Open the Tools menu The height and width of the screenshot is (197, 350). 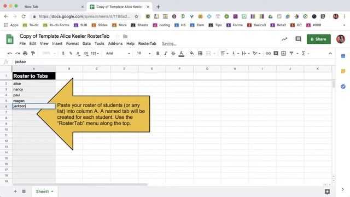click(x=100, y=44)
